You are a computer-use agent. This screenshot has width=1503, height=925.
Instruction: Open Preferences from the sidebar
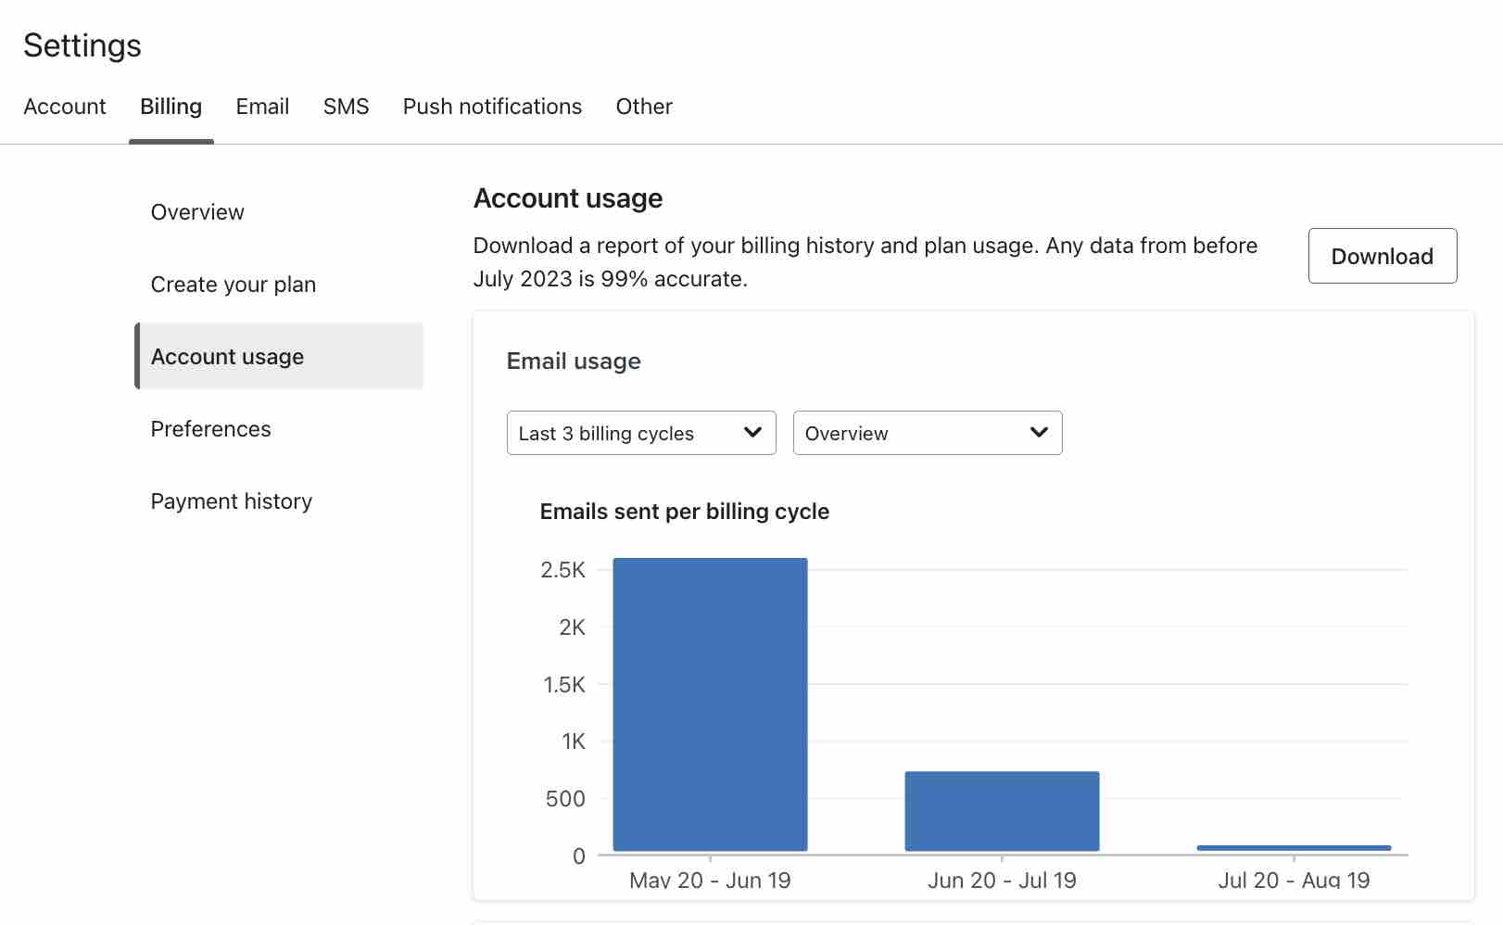(x=210, y=428)
